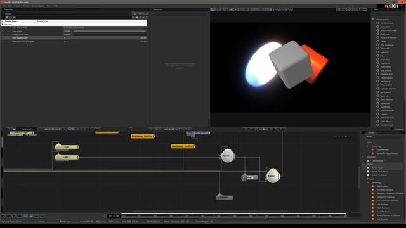Open the View menu
This screenshot has height=228, width=406.
pyautogui.click(x=49, y=6)
